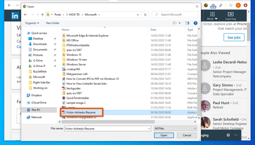255x145 pixels.
Task: Open the All Files type dropdown
Action: 175,128
